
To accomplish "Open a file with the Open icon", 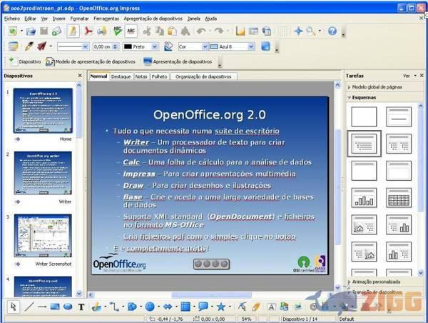I will [31, 31].
